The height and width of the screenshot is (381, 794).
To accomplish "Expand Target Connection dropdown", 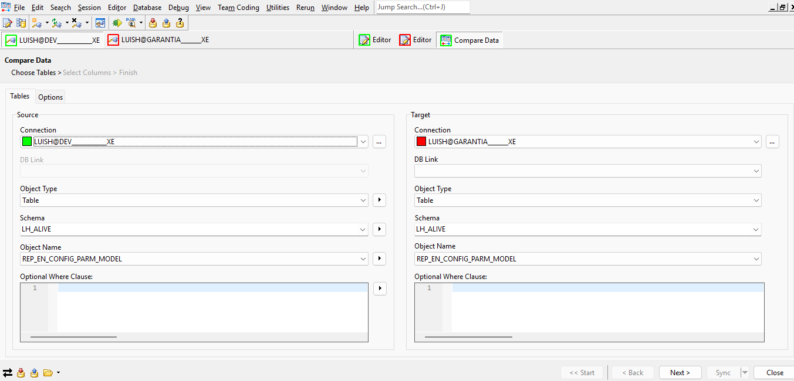I will coord(756,141).
